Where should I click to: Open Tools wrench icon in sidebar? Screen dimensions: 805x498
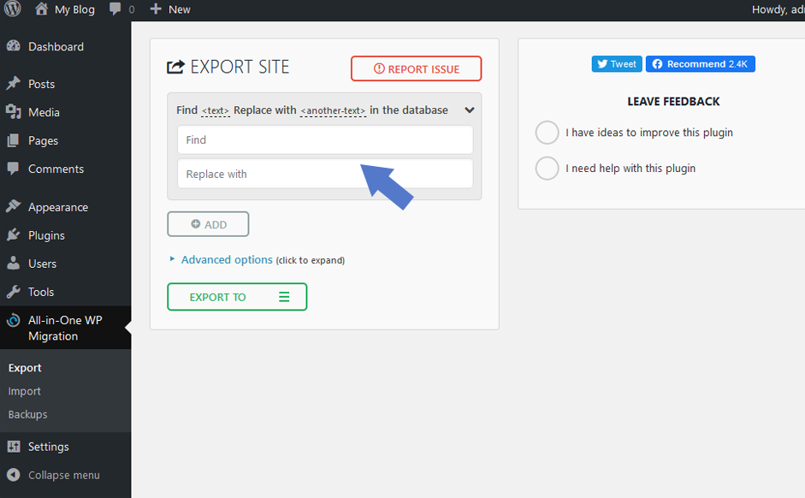coord(14,292)
